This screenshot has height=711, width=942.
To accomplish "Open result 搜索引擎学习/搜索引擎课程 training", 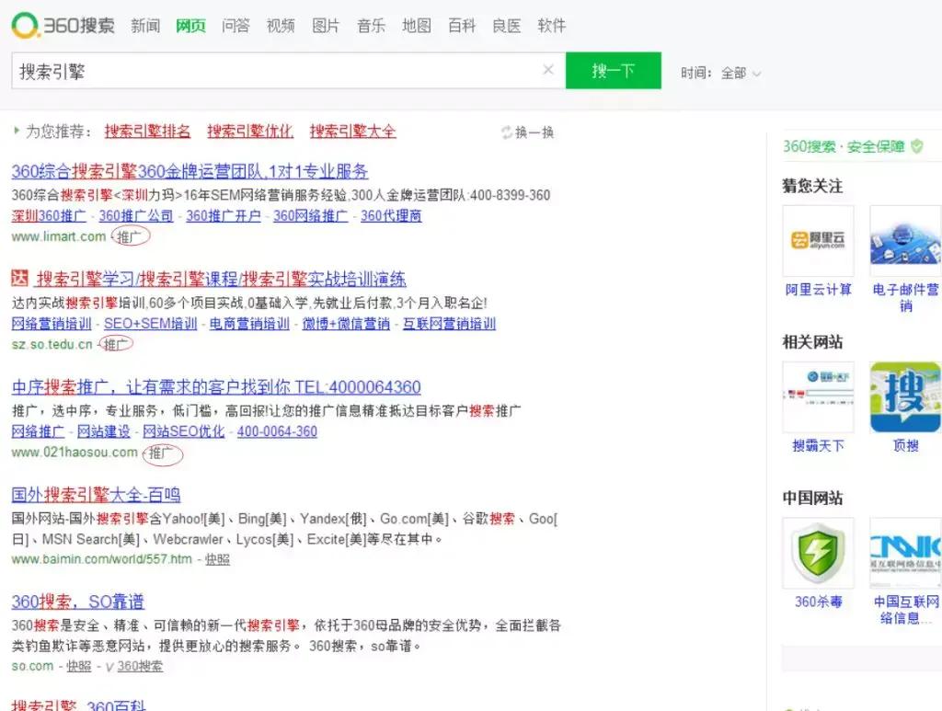I will pyautogui.click(x=221, y=279).
